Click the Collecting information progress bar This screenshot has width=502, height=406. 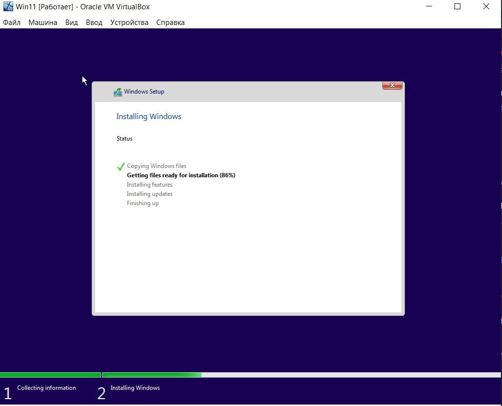[50, 375]
